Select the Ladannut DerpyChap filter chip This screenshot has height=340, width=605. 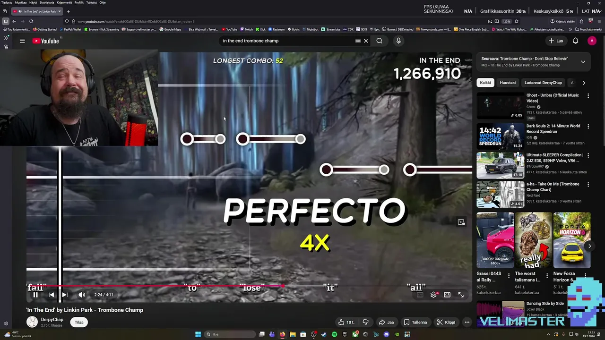pyautogui.click(x=543, y=83)
